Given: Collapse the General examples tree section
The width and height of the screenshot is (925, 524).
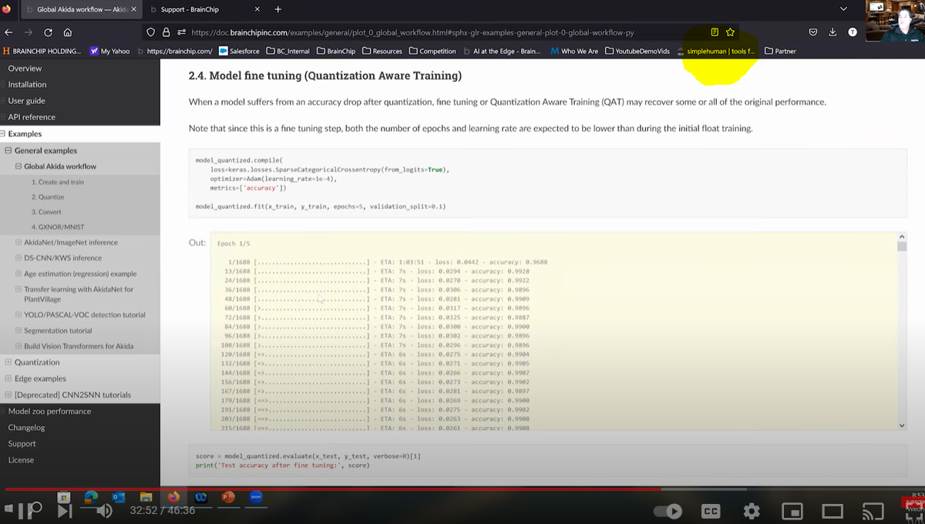Looking at the screenshot, I should pyautogui.click(x=8, y=151).
